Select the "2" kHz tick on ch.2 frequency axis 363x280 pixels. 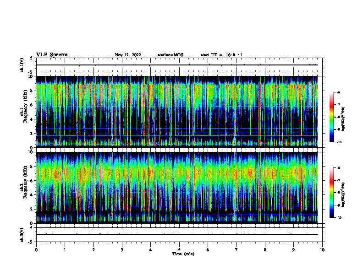(32, 209)
